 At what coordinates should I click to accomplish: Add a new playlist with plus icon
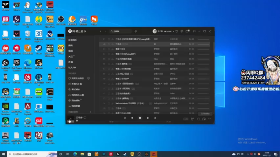point(90,112)
